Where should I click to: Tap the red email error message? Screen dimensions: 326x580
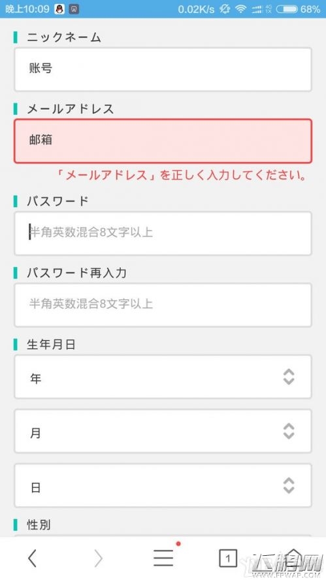[182, 175]
